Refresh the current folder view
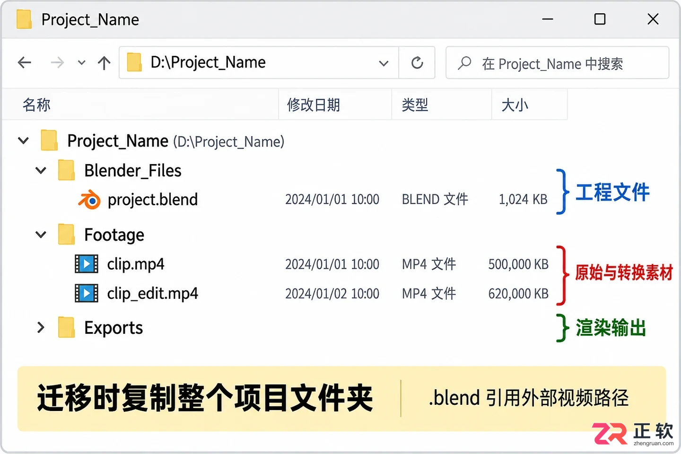Viewport: 681px width, 454px height. (417, 62)
